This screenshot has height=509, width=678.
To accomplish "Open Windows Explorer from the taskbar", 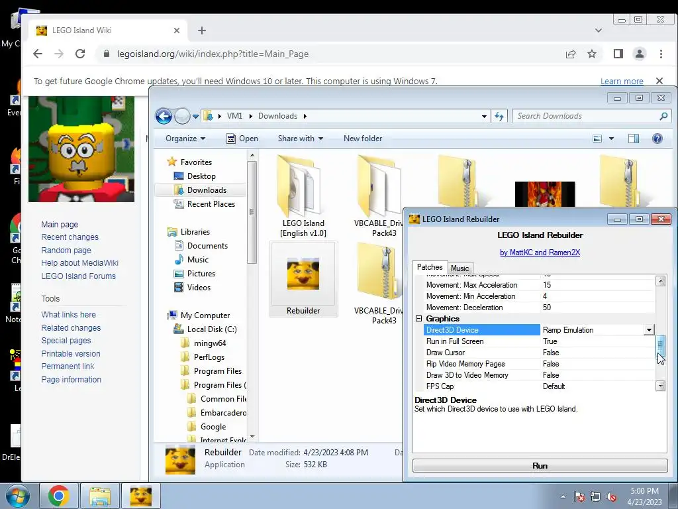I will tap(100, 496).
